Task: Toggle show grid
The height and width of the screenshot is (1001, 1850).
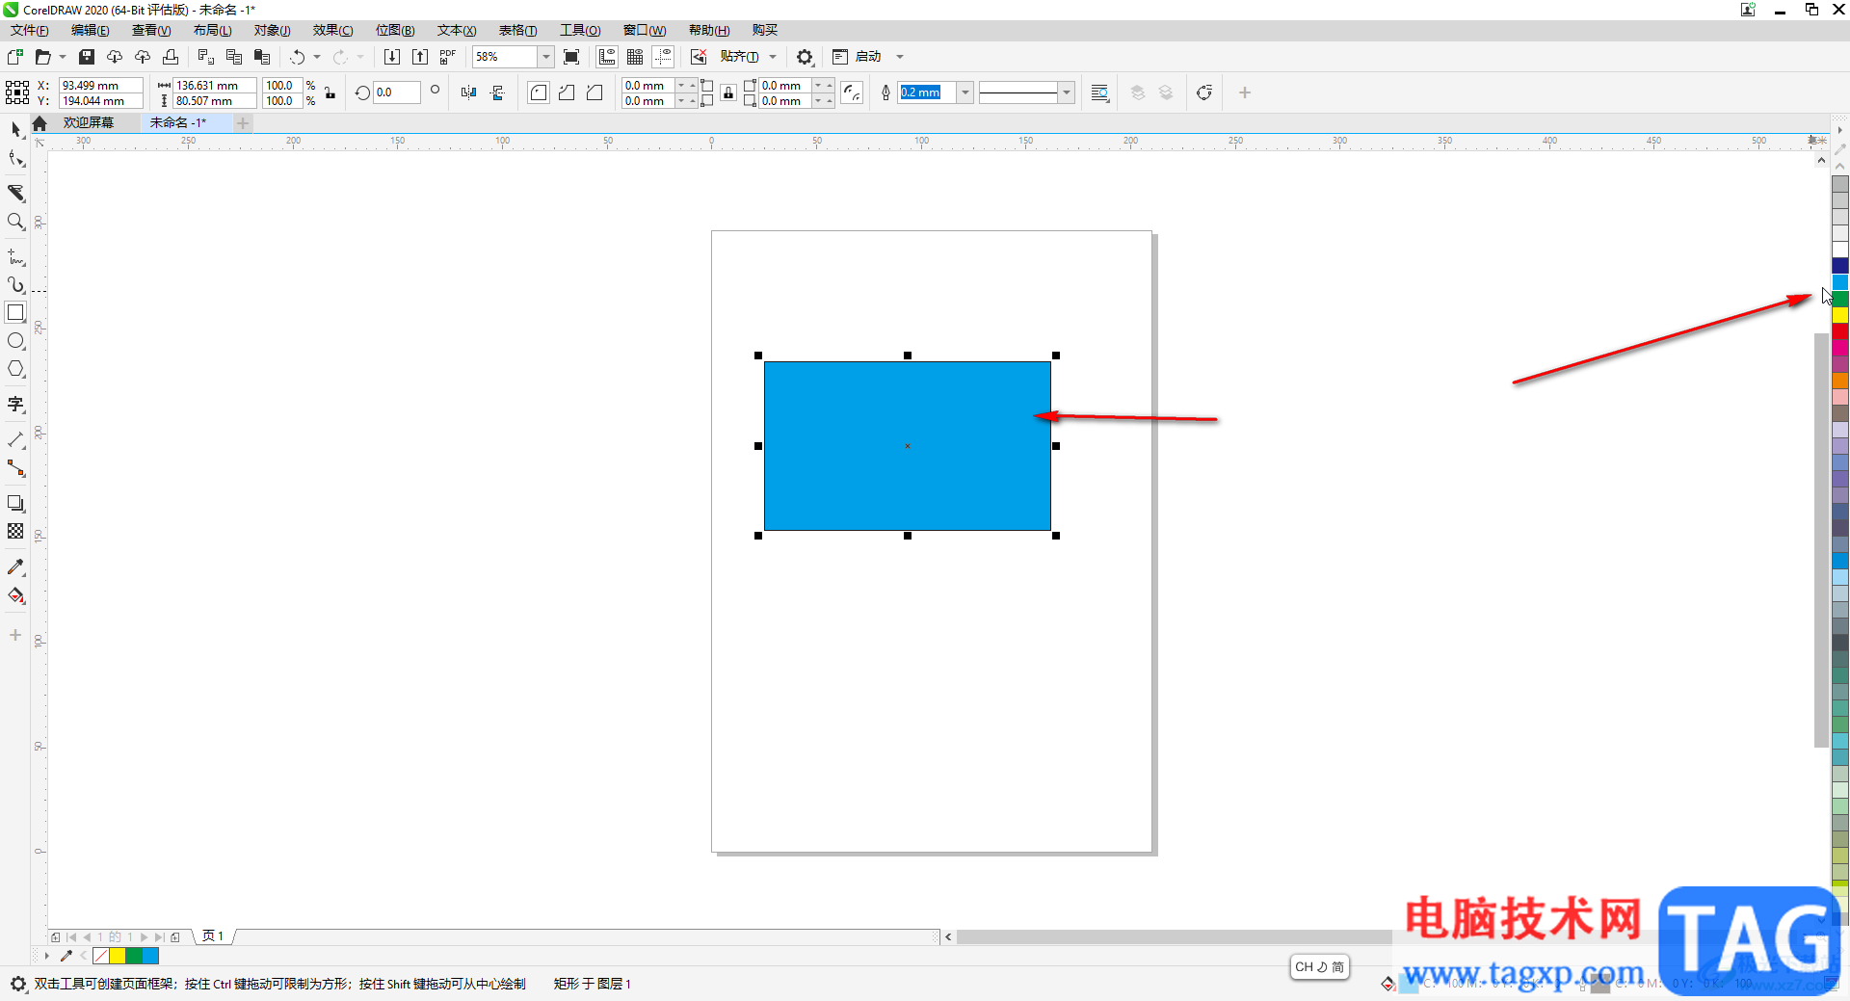Action: point(635,57)
